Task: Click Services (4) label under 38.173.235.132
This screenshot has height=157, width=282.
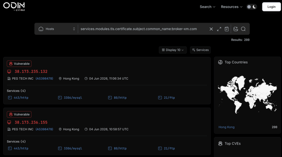Action: [16, 91]
